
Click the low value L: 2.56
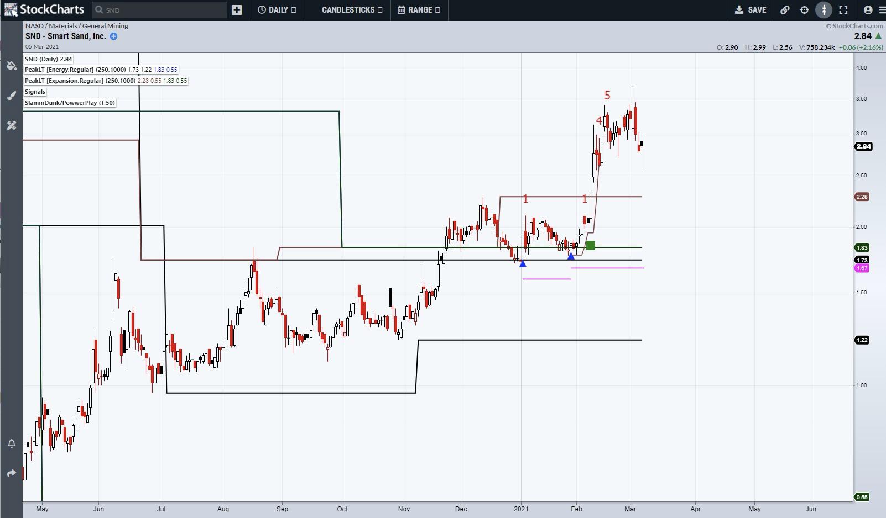click(783, 47)
